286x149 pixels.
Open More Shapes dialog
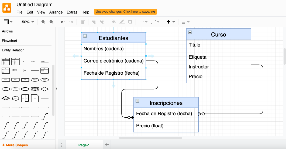tap(16, 145)
